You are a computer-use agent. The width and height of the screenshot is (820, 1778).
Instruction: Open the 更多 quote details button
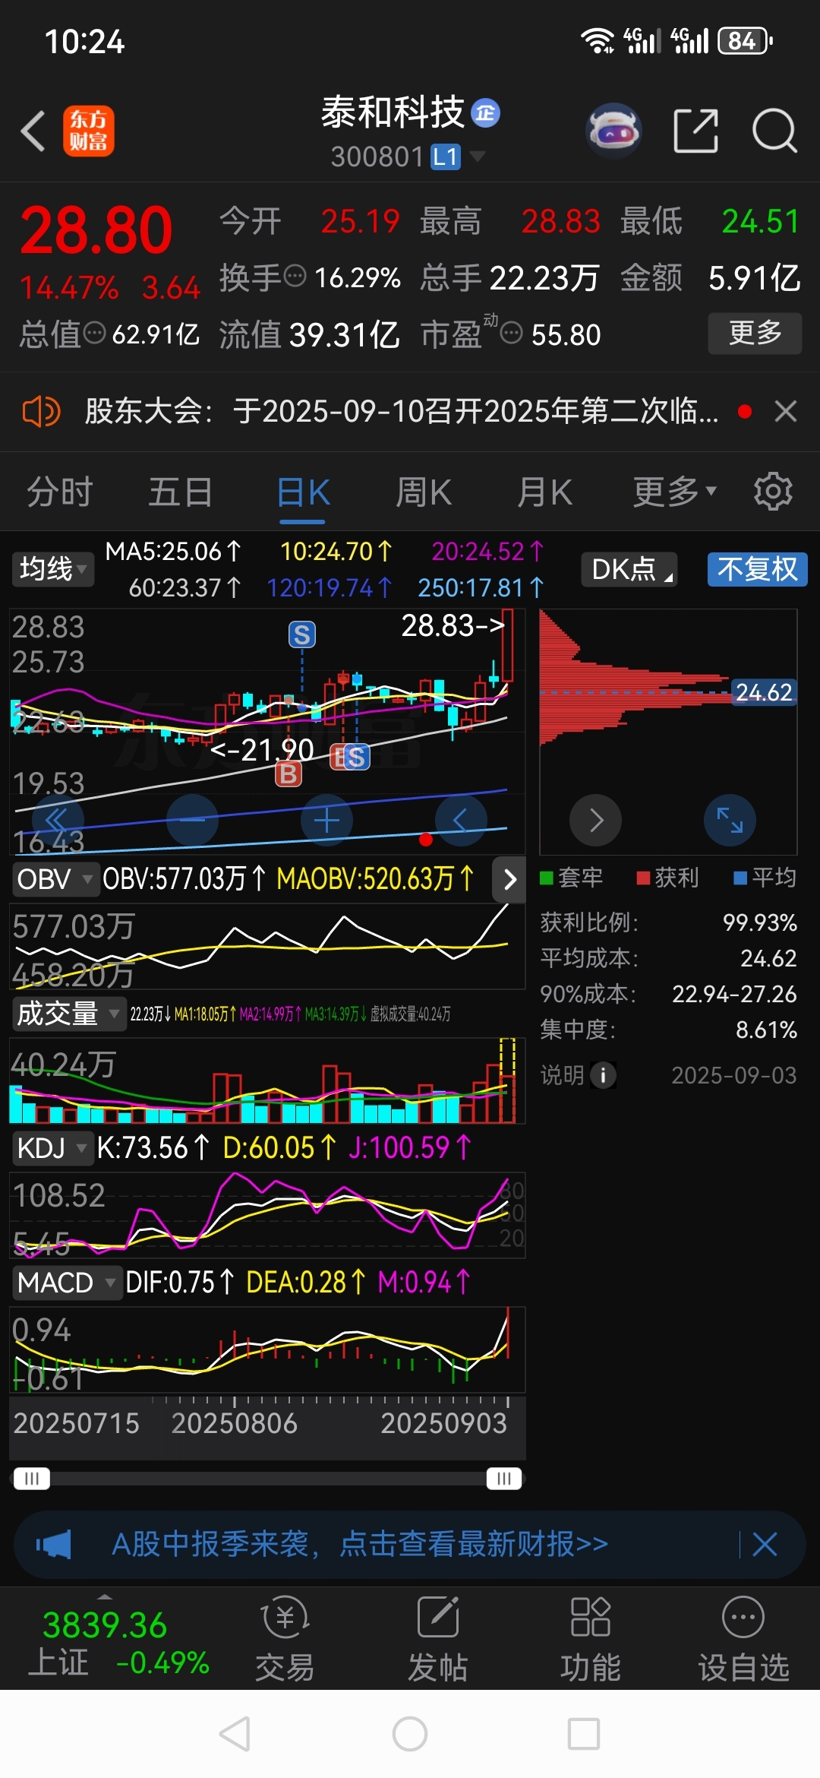[x=755, y=333]
